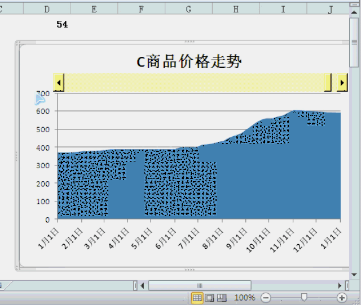Click the 200 value axis label
The width and height of the screenshot is (361, 305).
(43, 184)
